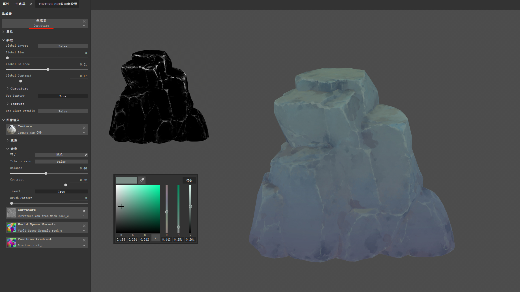This screenshot has width=520, height=292.
Task: Select the 属性 - 生成器 tab
Action: (14, 4)
